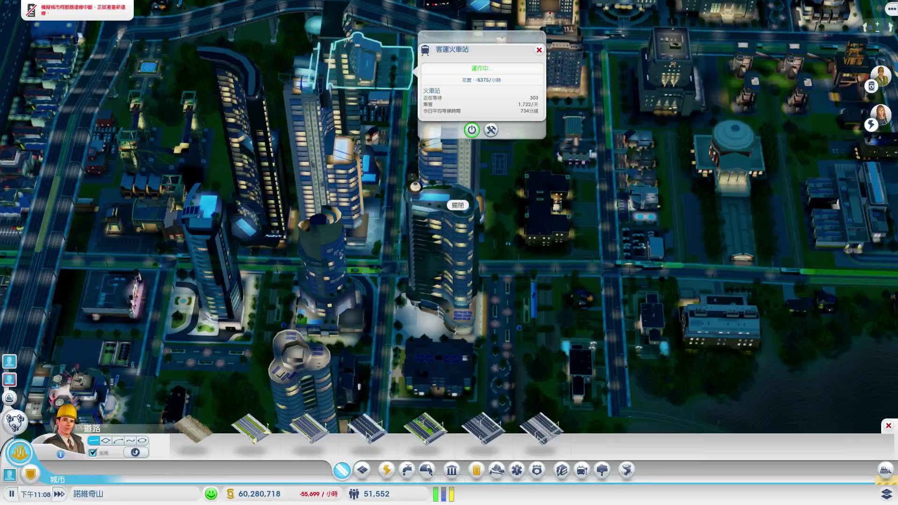This screenshot has height=505, width=898.
Task: Open the Health medical-star menu
Action: 517,470
